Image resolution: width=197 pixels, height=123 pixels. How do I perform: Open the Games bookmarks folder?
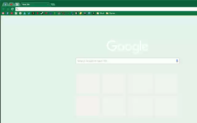point(111,13)
